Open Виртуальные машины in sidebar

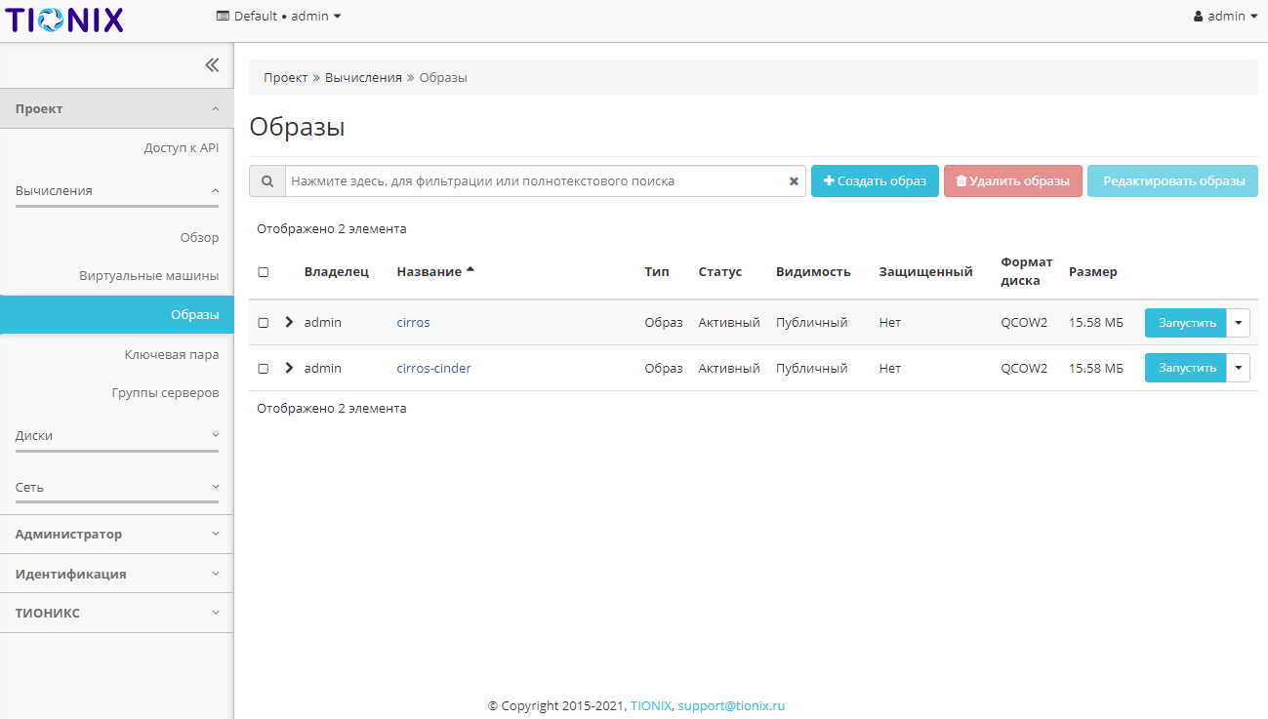(x=148, y=276)
